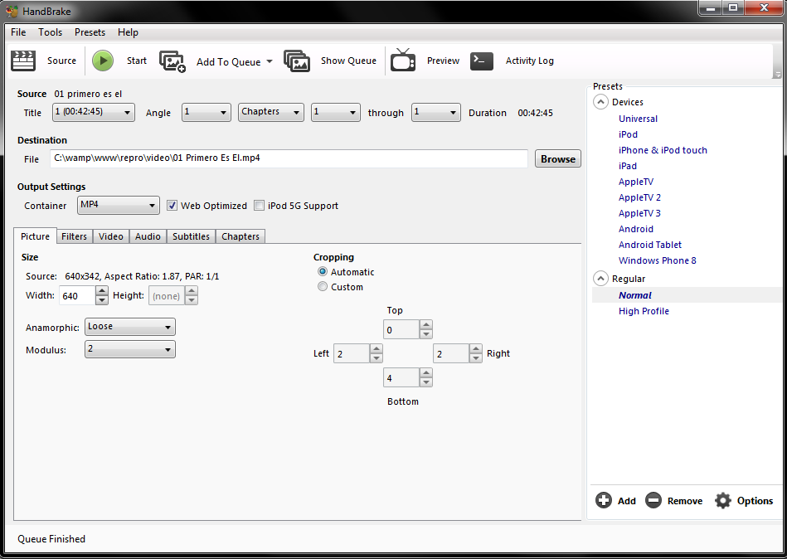
Task: Click the Activity Log terminal icon
Action: tap(482, 61)
